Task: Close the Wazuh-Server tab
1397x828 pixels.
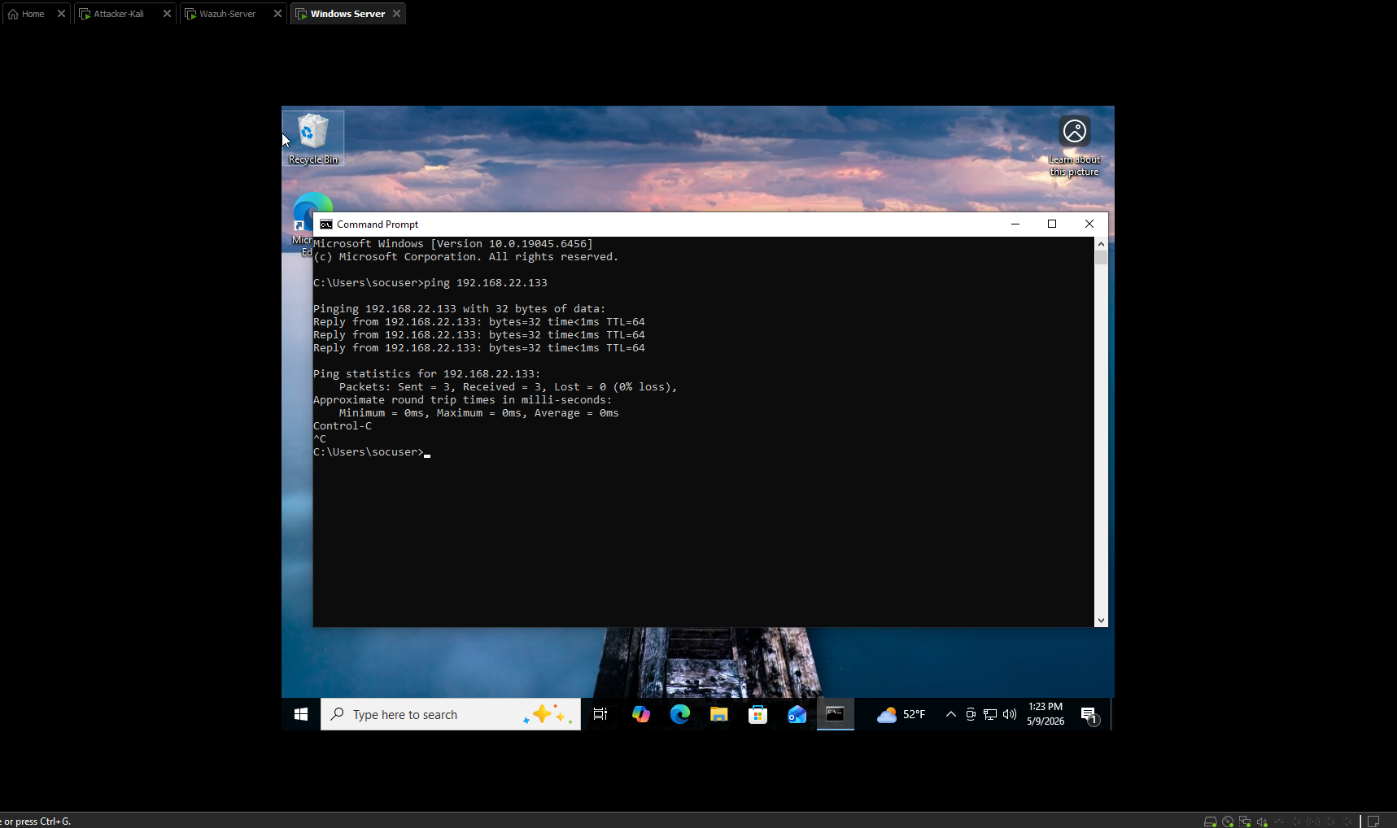Action: tap(277, 14)
